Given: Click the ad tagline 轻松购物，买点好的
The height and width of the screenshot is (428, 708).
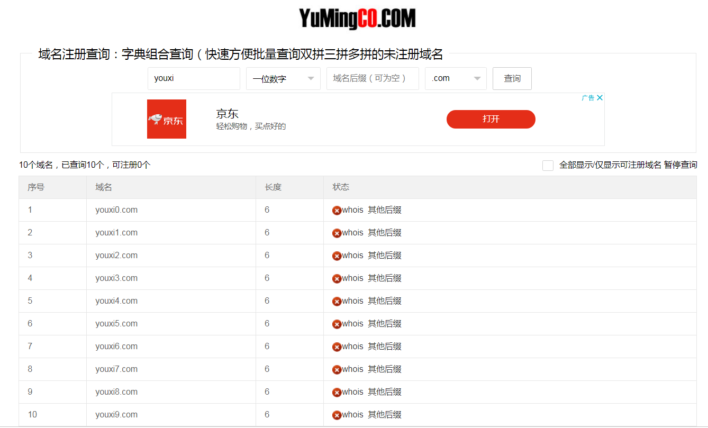Looking at the screenshot, I should point(251,126).
